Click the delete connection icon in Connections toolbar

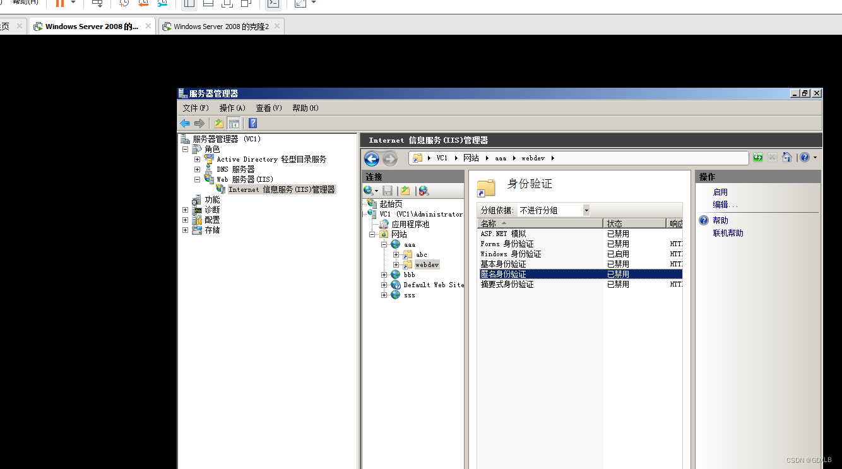(x=424, y=191)
